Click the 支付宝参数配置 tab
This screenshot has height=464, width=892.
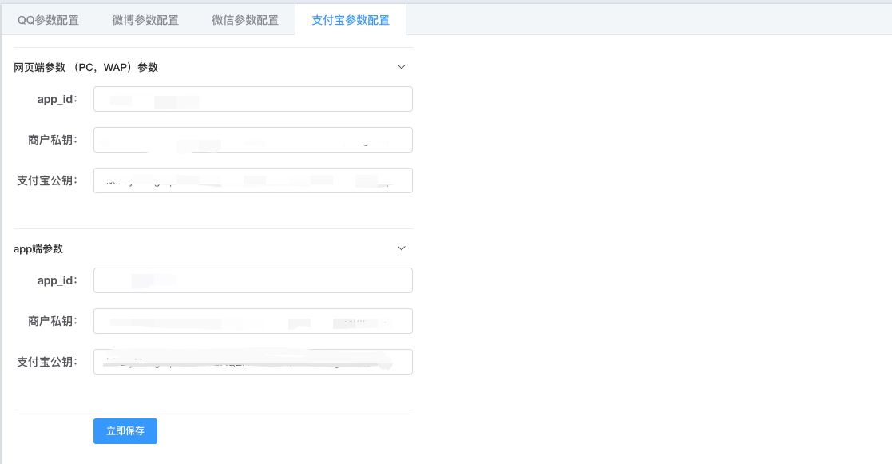click(351, 20)
